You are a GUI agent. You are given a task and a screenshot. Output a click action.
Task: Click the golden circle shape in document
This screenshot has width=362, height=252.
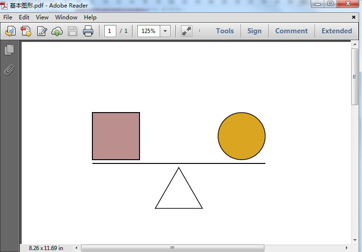(241, 136)
